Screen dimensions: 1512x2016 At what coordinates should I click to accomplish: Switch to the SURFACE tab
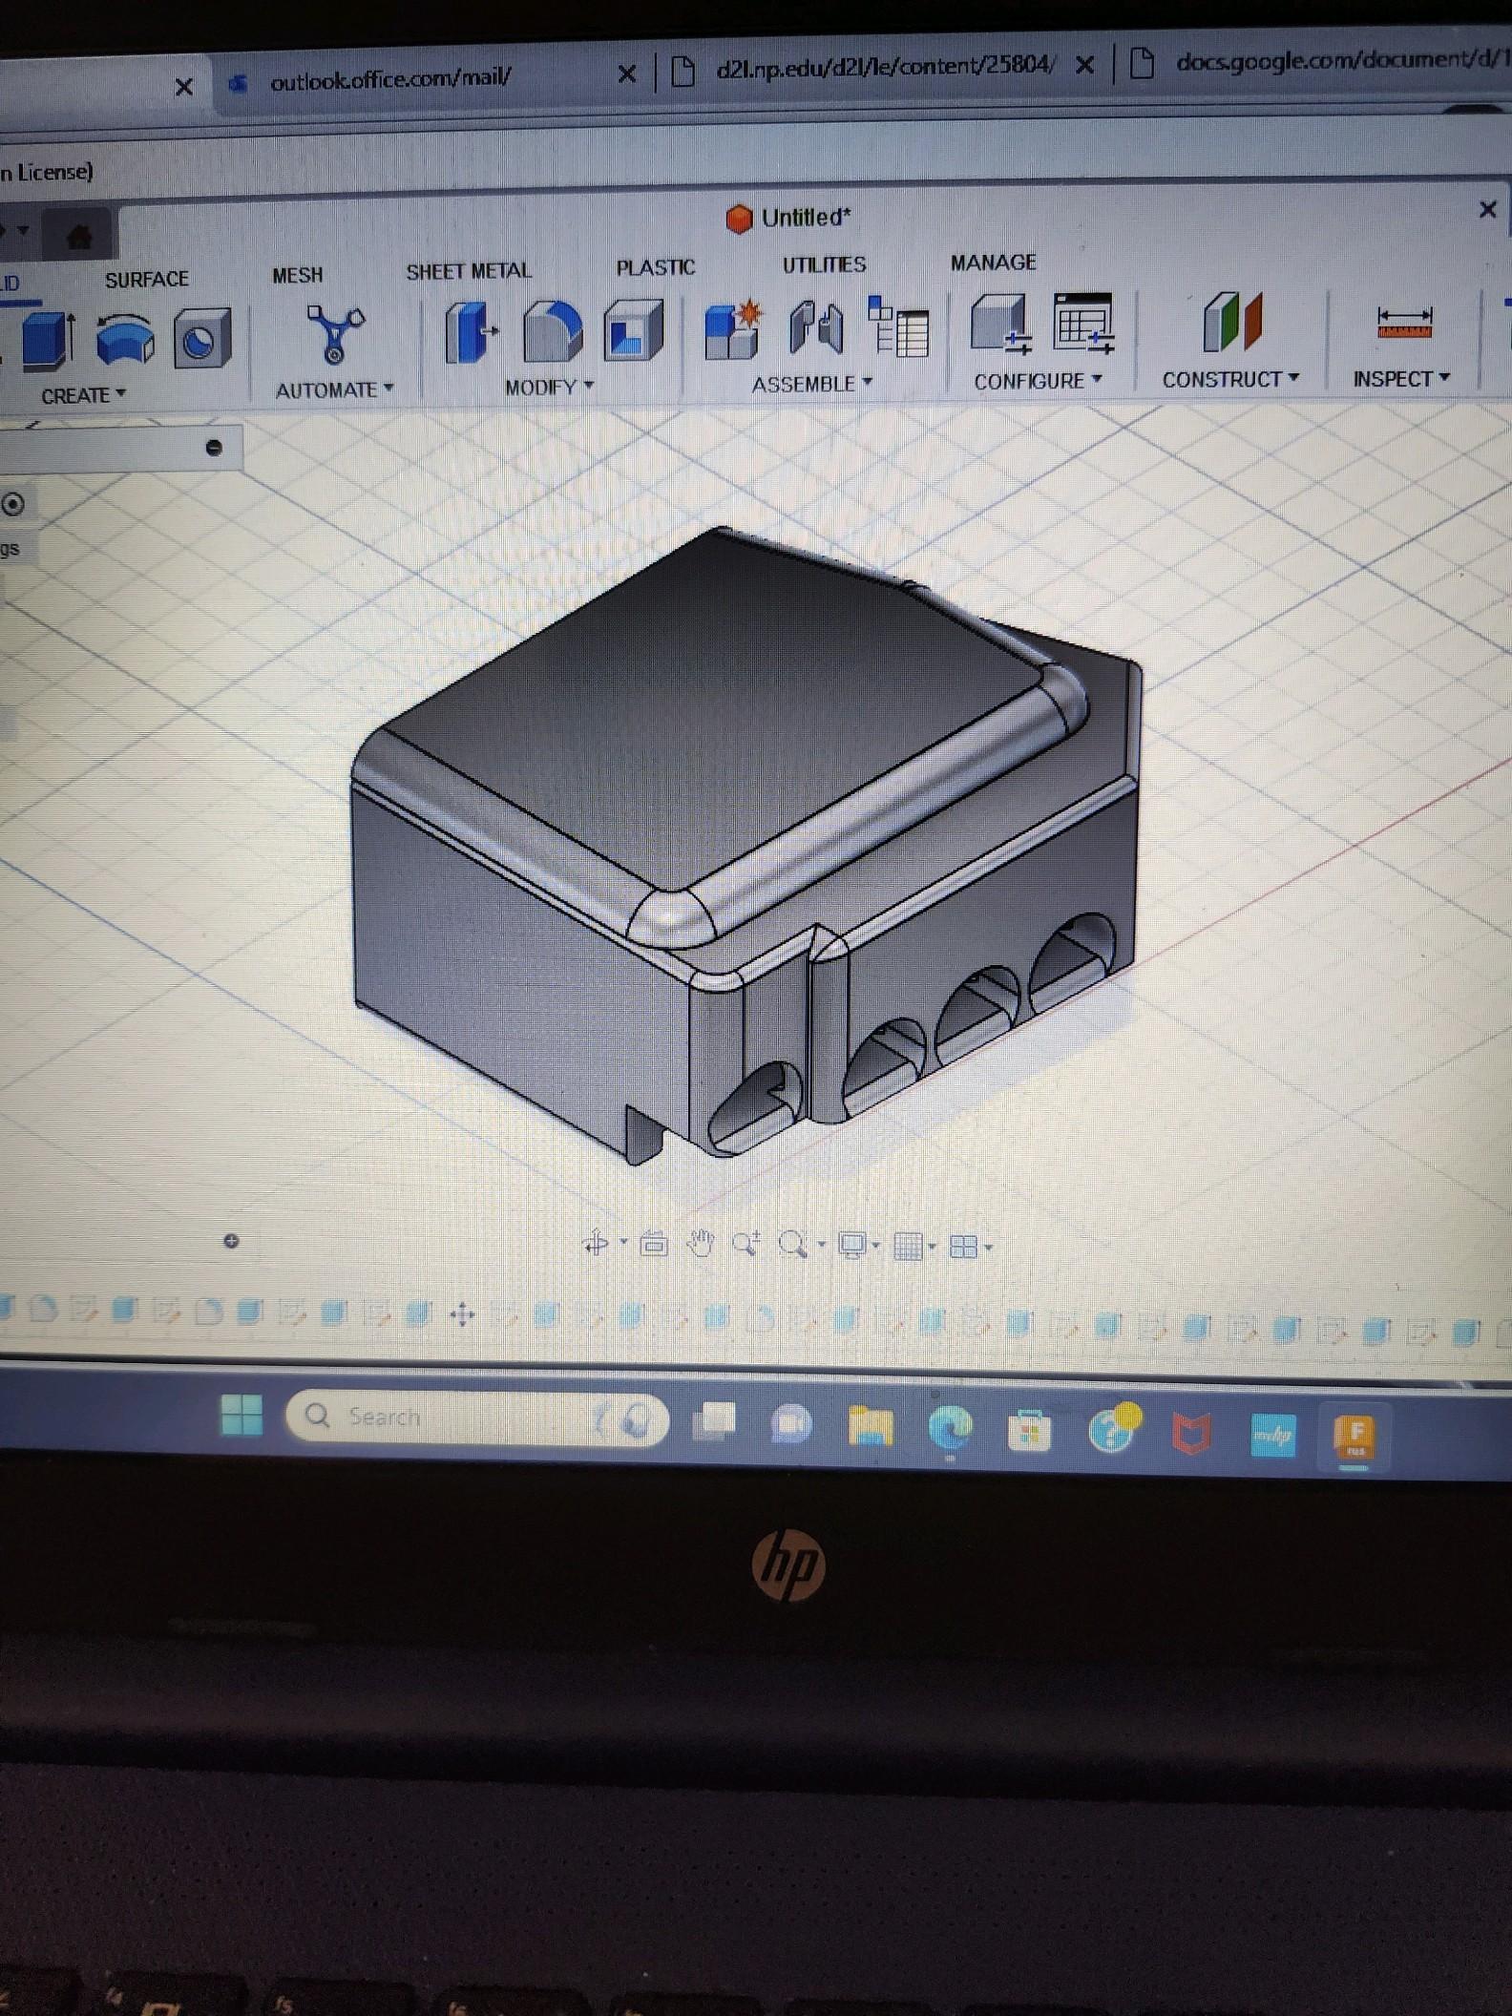click(147, 280)
